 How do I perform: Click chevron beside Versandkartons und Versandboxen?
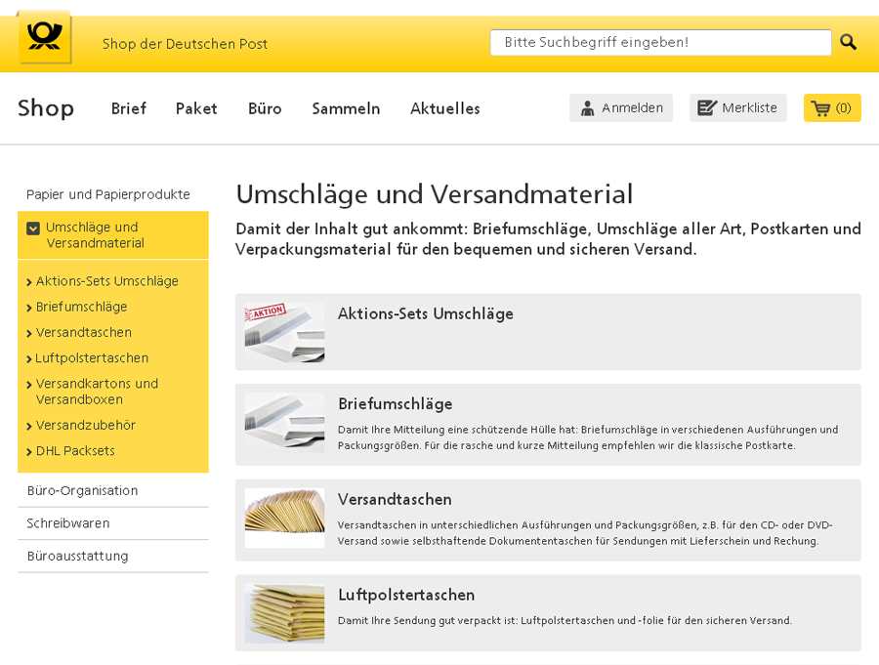pos(29,385)
